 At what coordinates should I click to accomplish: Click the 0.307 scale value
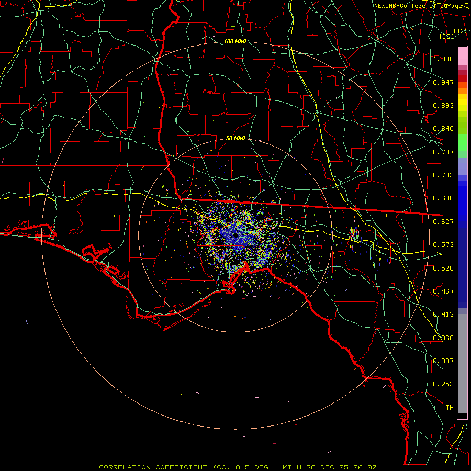[x=443, y=361]
